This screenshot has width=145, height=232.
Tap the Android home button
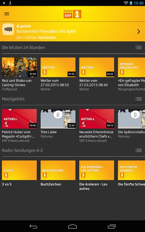[x=72, y=226]
